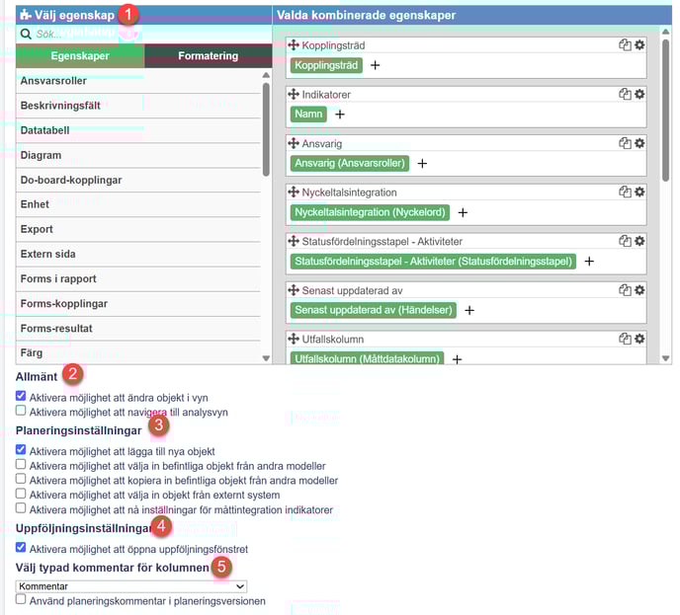Open settings gear for Ansvarig row
680x615 pixels.
pyautogui.click(x=639, y=143)
